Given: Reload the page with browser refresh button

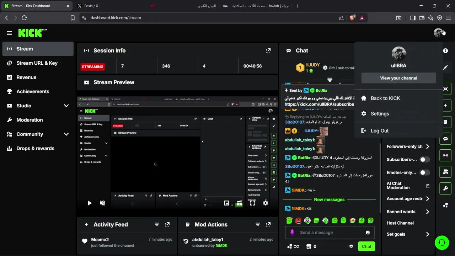Looking at the screenshot, I should pyautogui.click(x=24, y=18).
